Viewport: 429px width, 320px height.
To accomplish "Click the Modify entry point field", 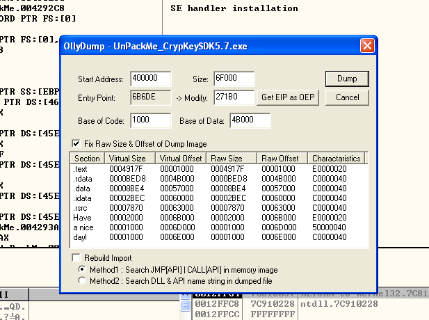I will tap(234, 97).
